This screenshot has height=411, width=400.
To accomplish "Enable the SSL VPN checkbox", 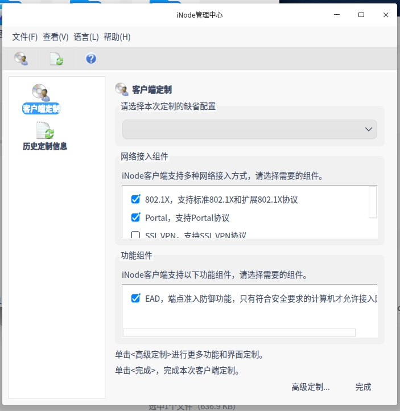I will pos(135,235).
